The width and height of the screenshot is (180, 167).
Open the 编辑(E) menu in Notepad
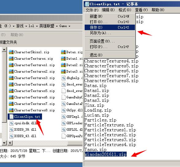tap(108, 10)
